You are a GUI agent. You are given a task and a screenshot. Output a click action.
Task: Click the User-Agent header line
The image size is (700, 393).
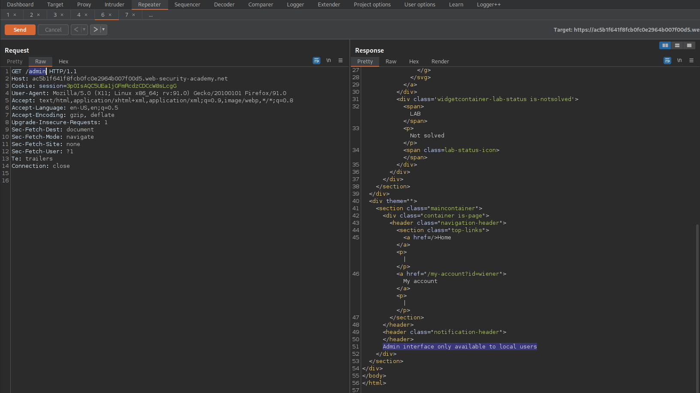point(149,93)
